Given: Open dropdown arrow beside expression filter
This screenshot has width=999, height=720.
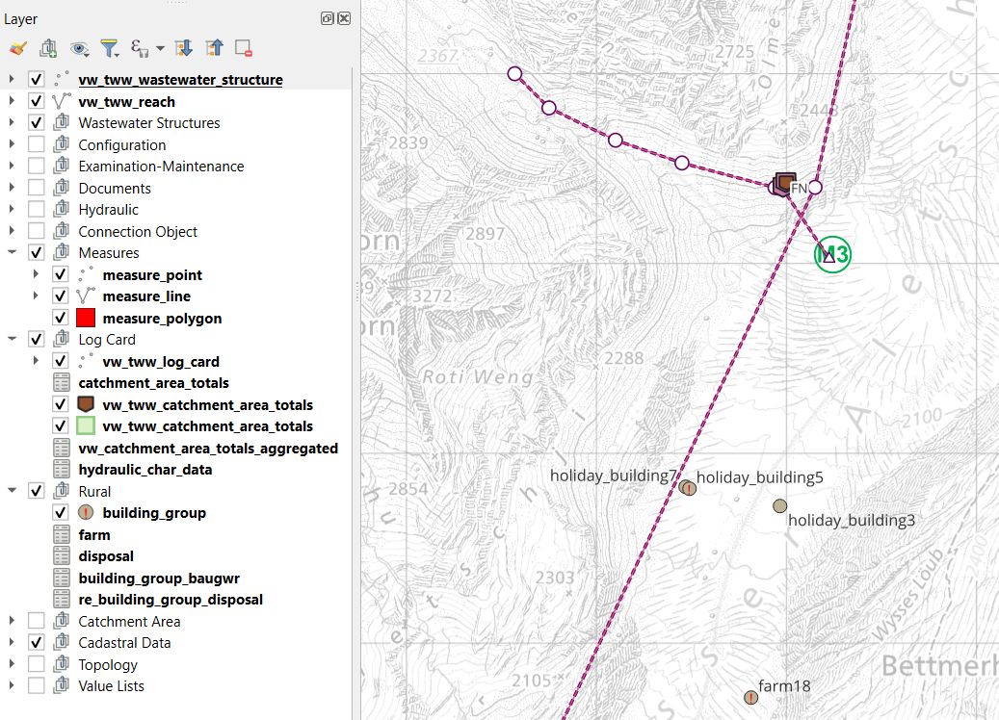Looking at the screenshot, I should (x=160, y=47).
